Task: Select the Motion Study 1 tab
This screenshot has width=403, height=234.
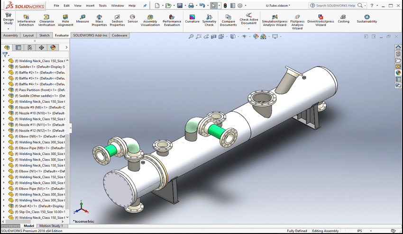Action: coord(51,226)
